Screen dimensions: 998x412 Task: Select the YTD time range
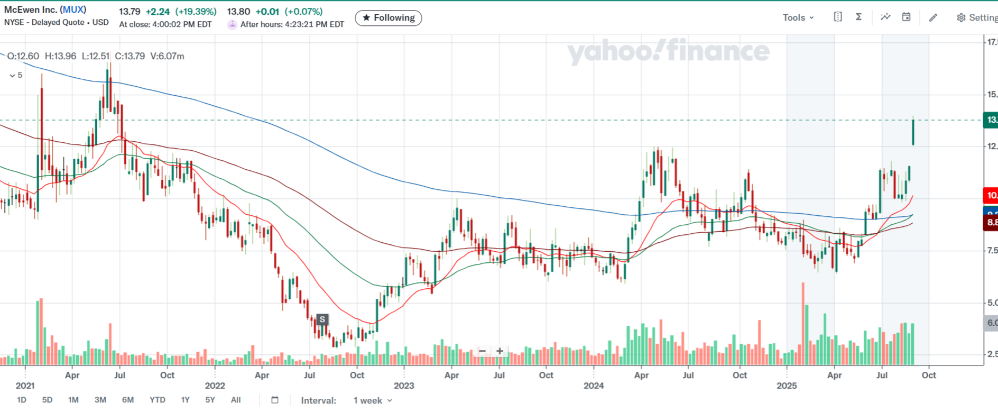click(157, 400)
